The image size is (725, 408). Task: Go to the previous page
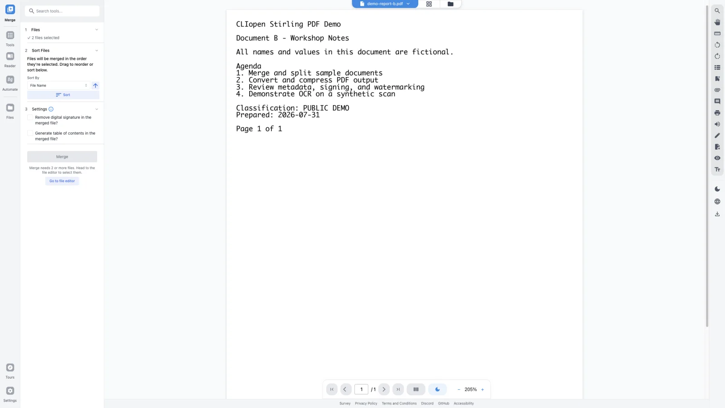pyautogui.click(x=345, y=389)
